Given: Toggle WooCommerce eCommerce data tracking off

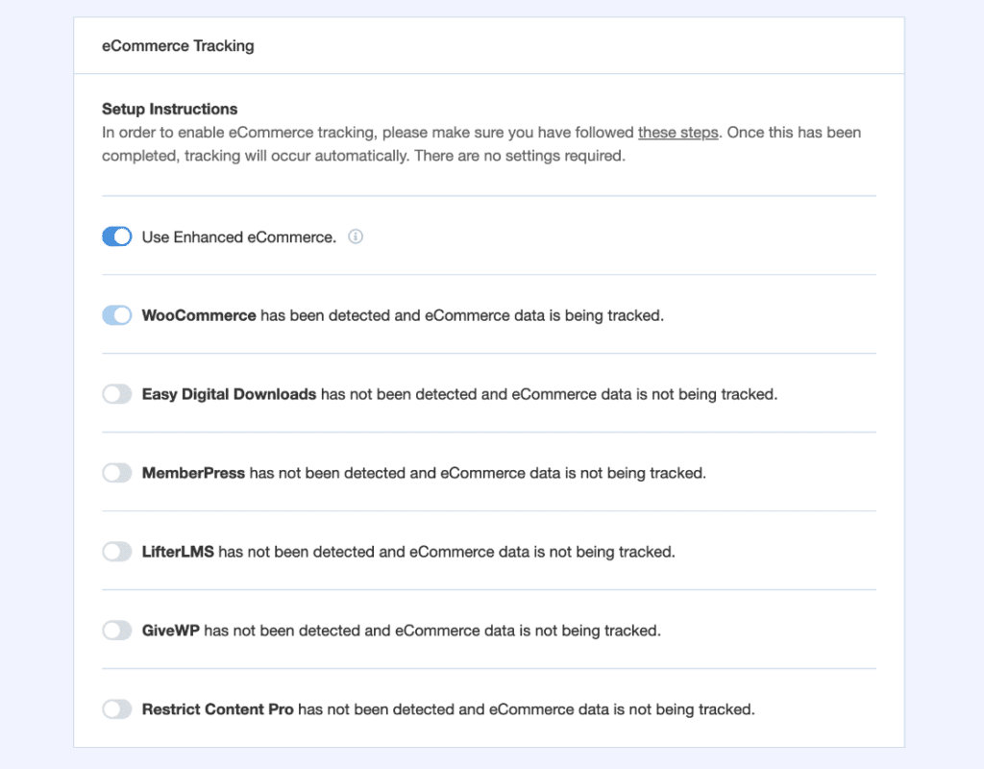Looking at the screenshot, I should [x=116, y=314].
